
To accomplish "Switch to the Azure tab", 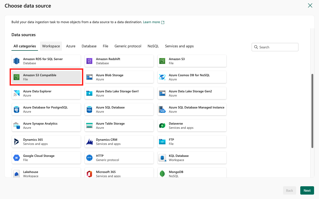I will [71, 46].
